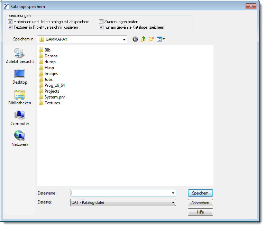265x227 pixels.
Task: Select the Images folder
Action: pyautogui.click(x=48, y=74)
